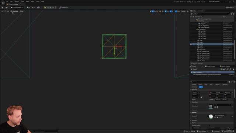Click the maximize viewport icon
236x133 pixels.
pyautogui.click(x=188, y=11)
